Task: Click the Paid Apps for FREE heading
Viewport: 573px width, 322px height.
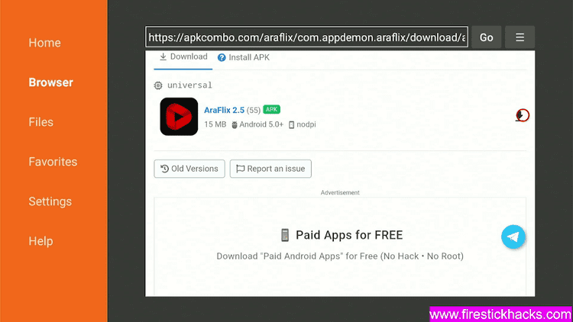Action: click(349, 235)
